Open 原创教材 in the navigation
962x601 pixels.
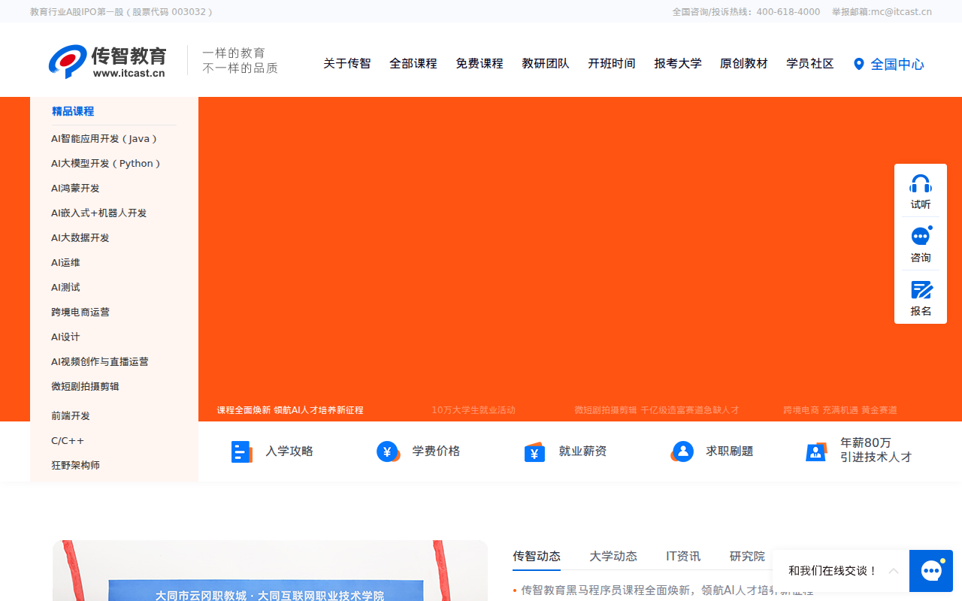tap(744, 64)
